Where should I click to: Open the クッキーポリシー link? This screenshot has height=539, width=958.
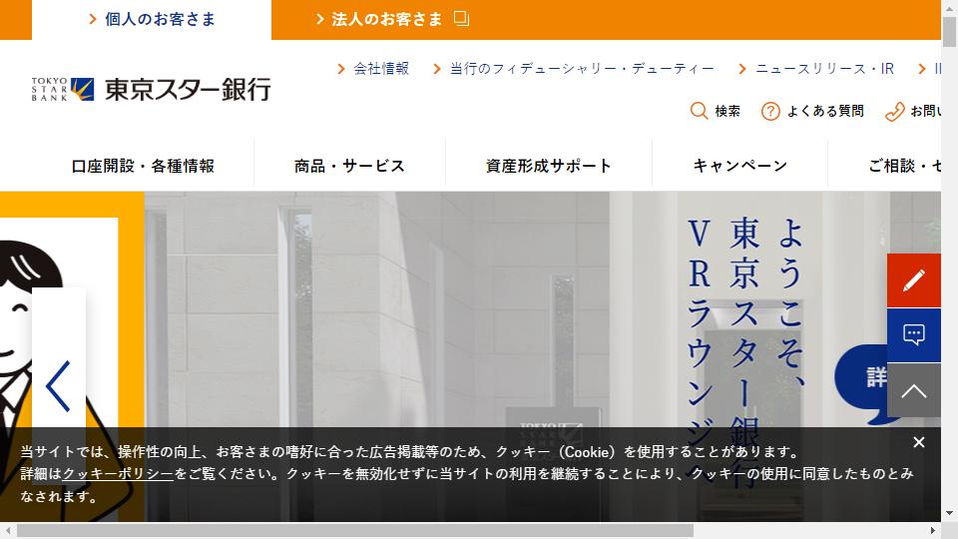point(119,473)
